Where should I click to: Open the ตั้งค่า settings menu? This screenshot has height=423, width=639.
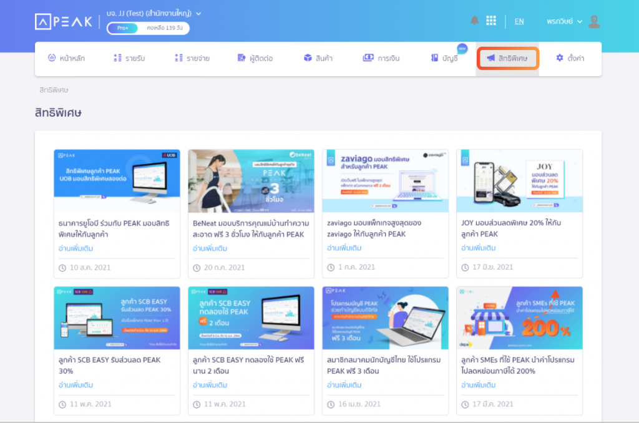(x=570, y=58)
